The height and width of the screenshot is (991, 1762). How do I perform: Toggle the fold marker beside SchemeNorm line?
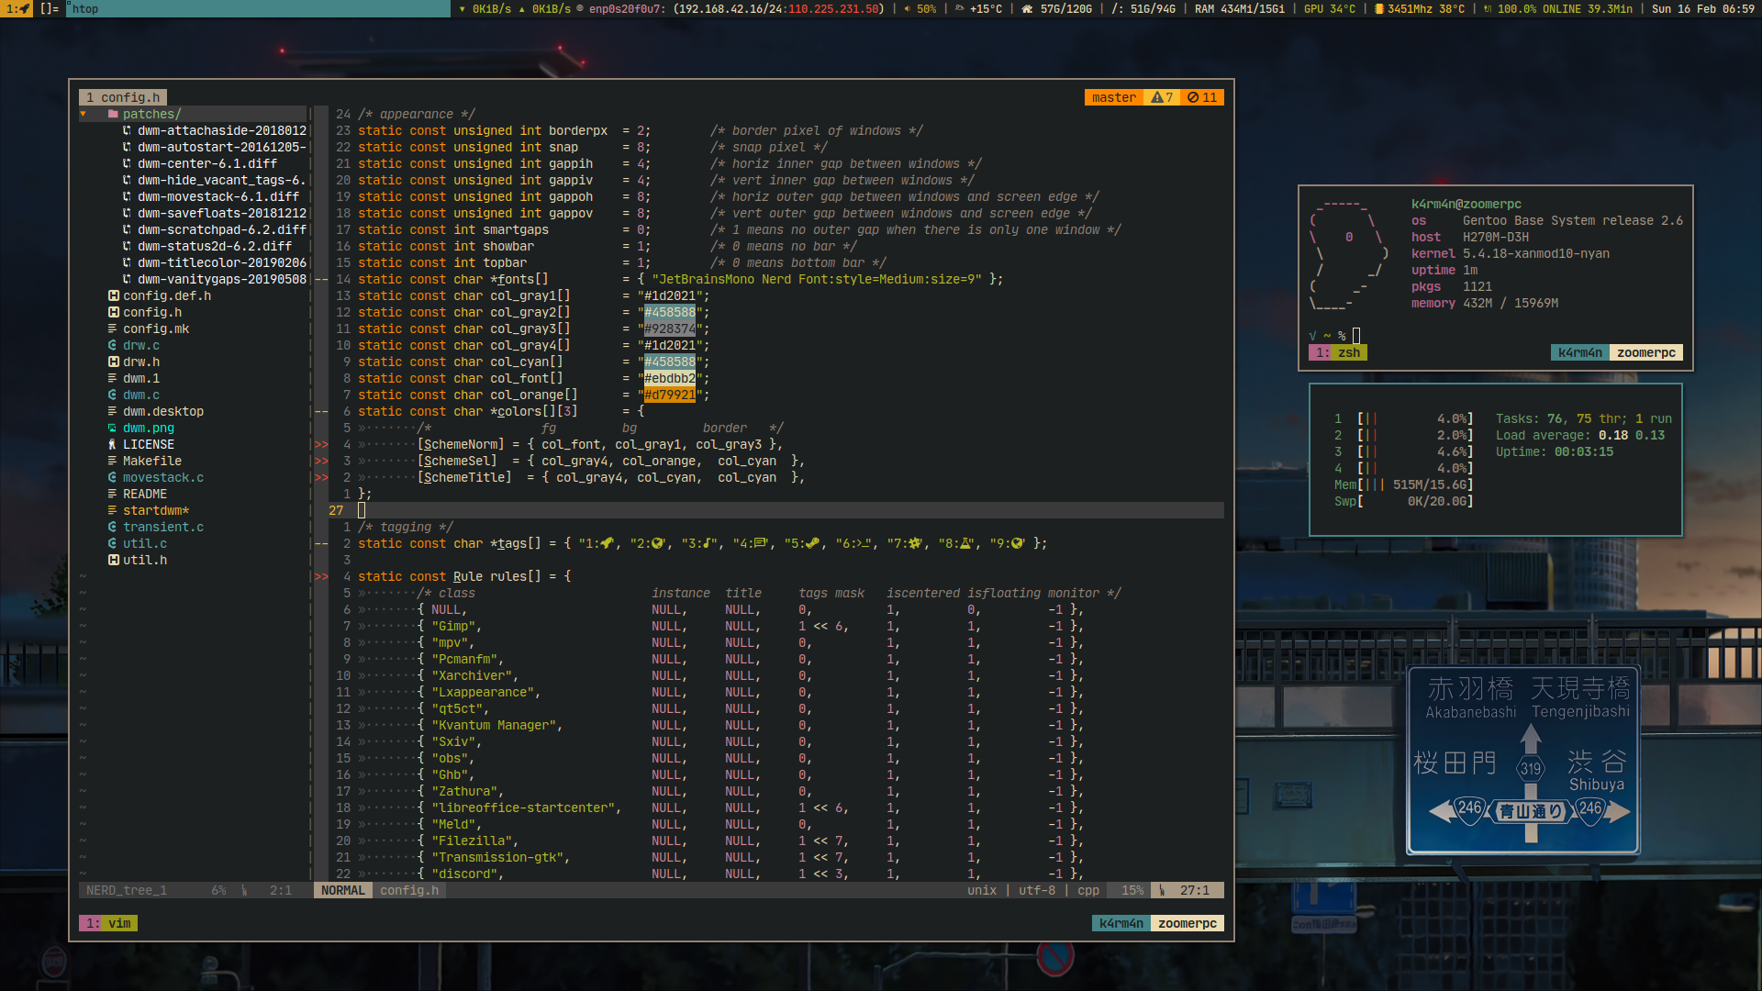(x=321, y=445)
